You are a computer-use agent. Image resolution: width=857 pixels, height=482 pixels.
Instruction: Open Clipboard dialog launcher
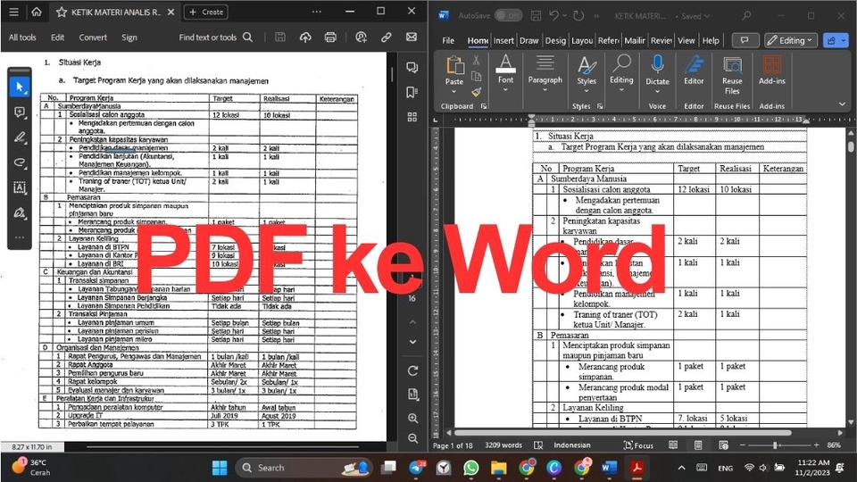484,106
